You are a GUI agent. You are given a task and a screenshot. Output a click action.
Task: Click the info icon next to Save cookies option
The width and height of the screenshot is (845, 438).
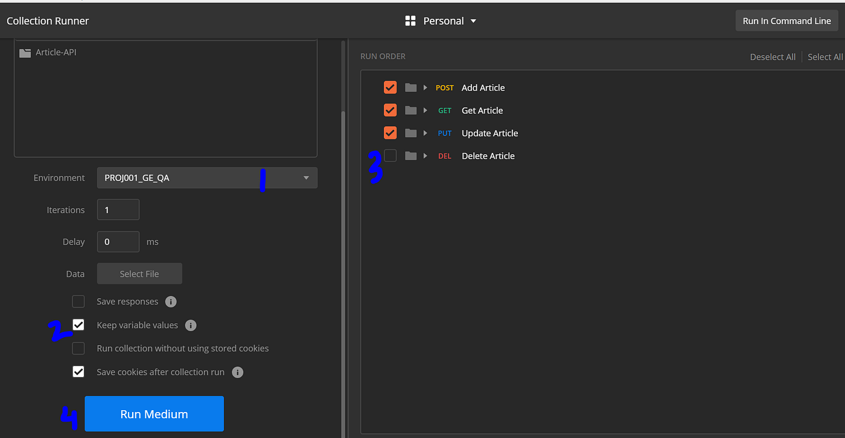[x=237, y=372]
